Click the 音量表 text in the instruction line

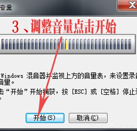pos(94,75)
